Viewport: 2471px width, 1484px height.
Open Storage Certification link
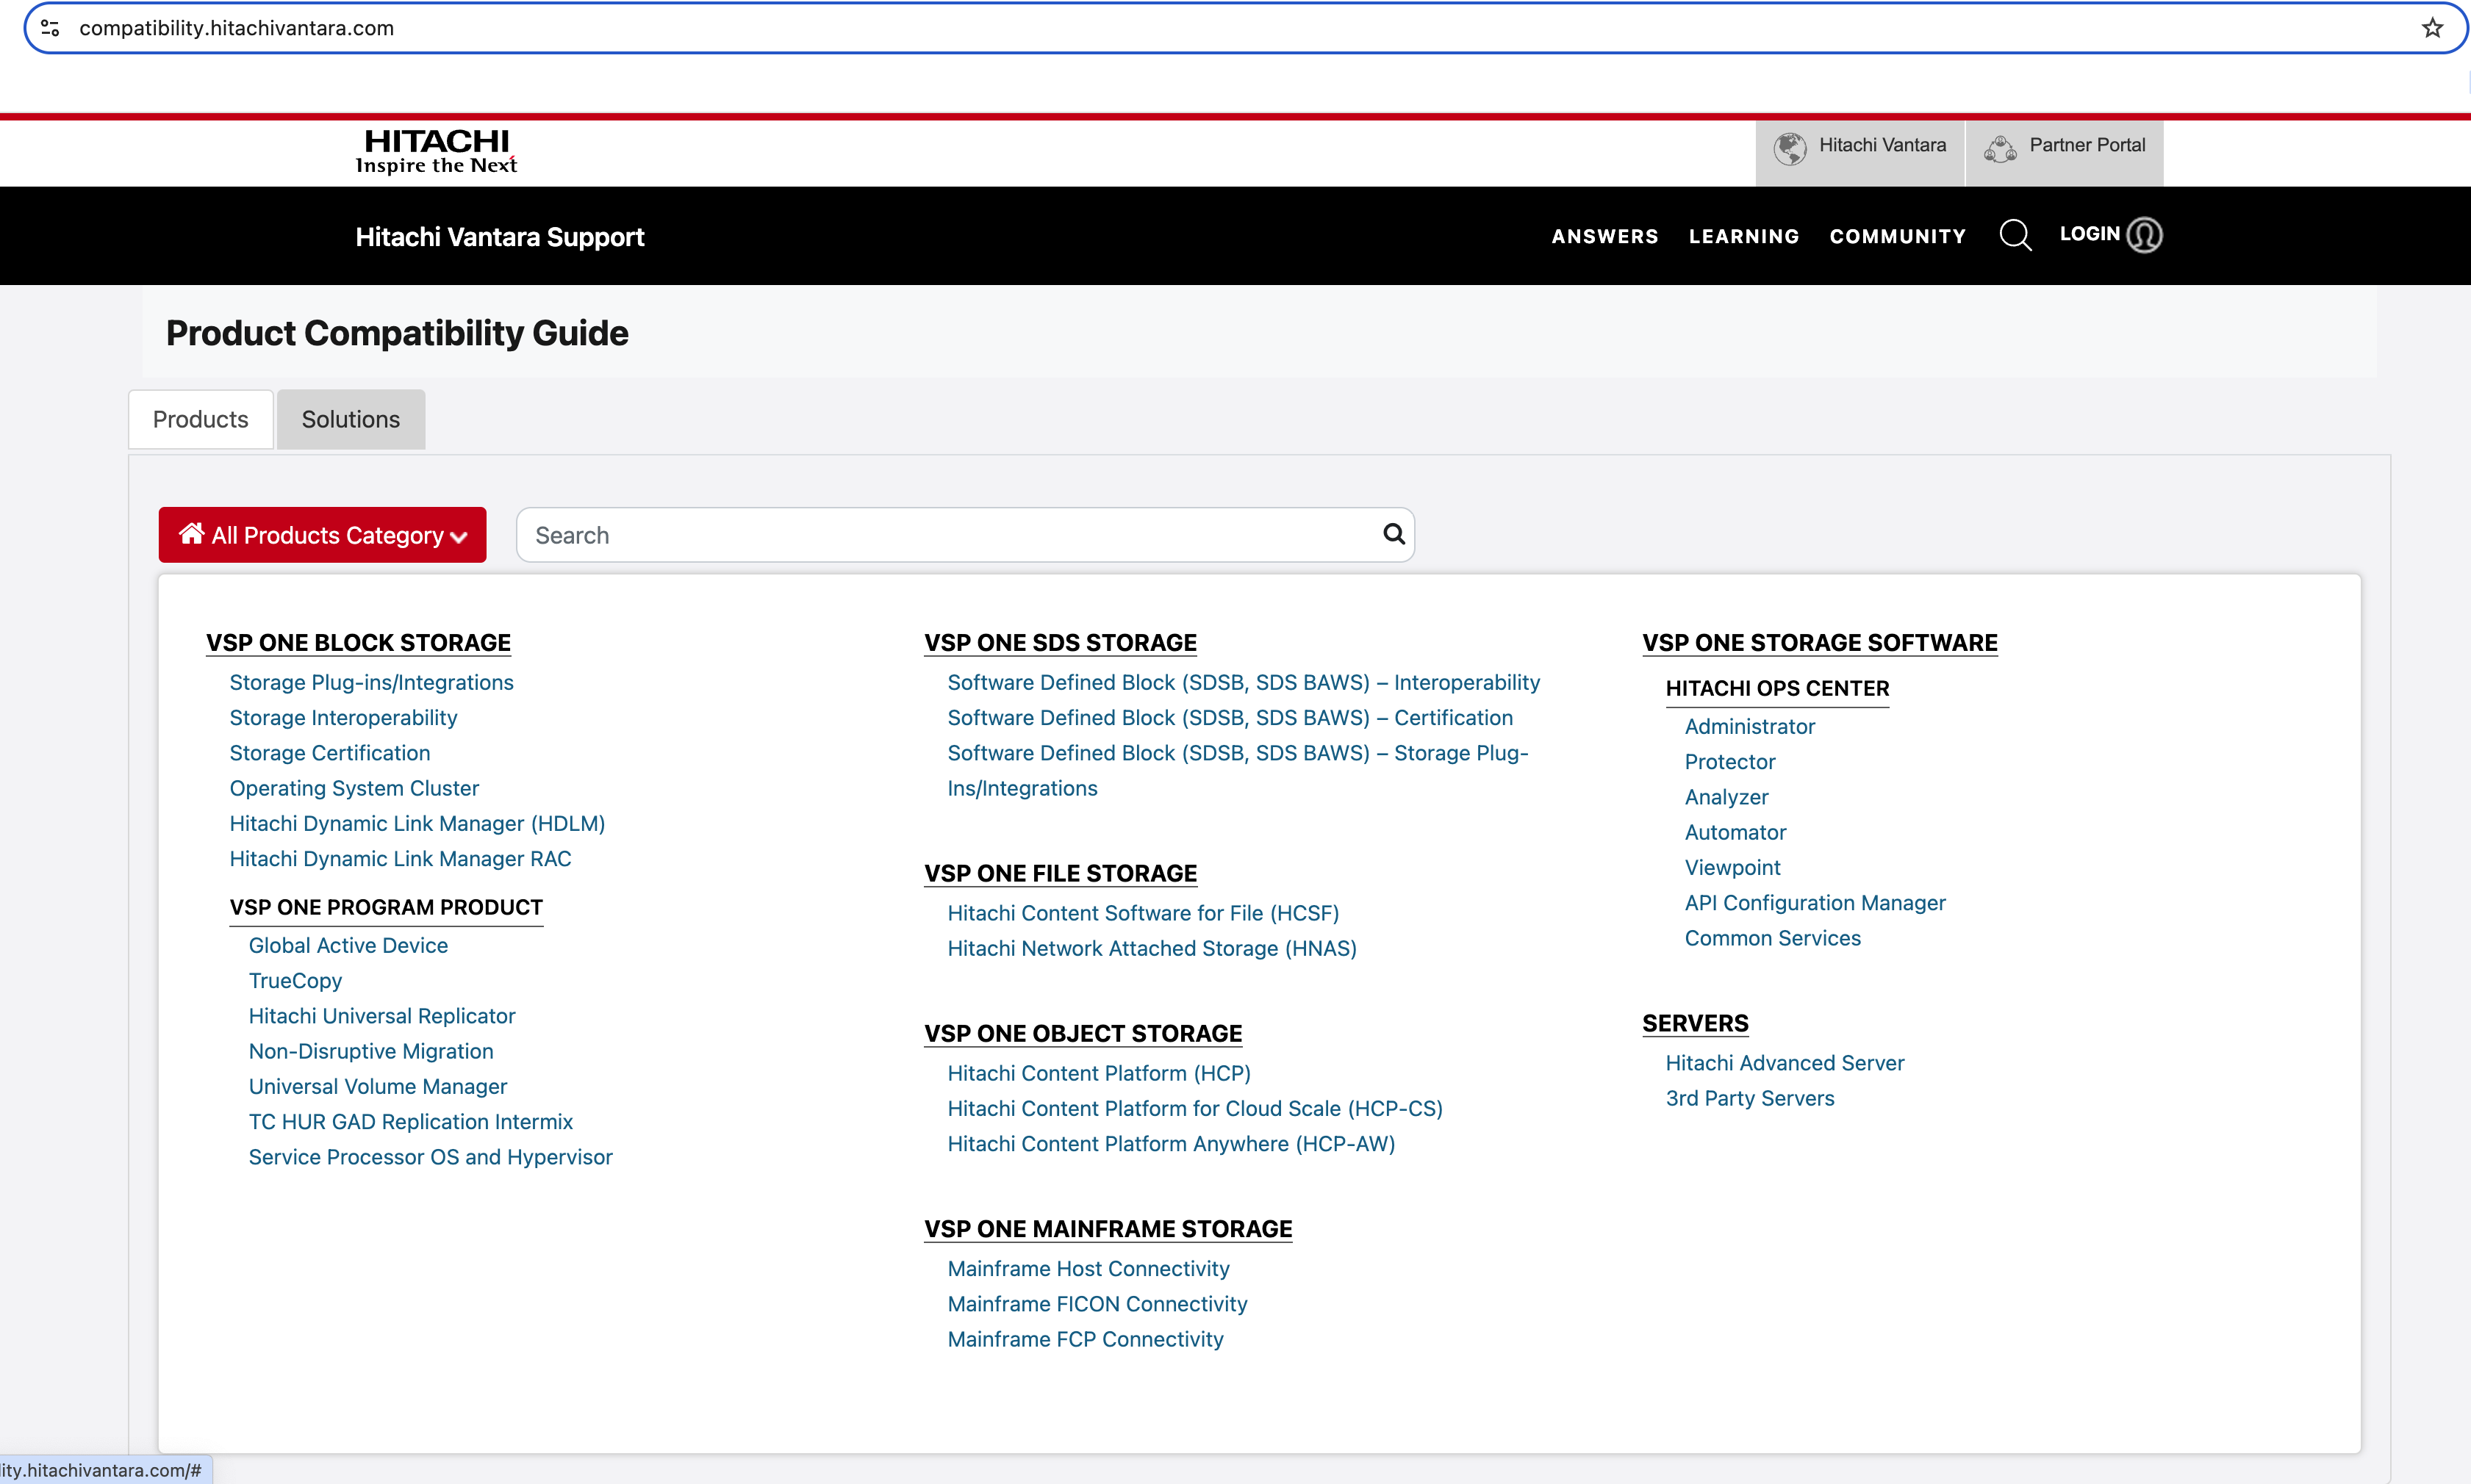point(330,753)
